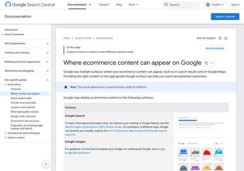Open Search Engine Optimization (SEO) Starter Guide link

93,127
